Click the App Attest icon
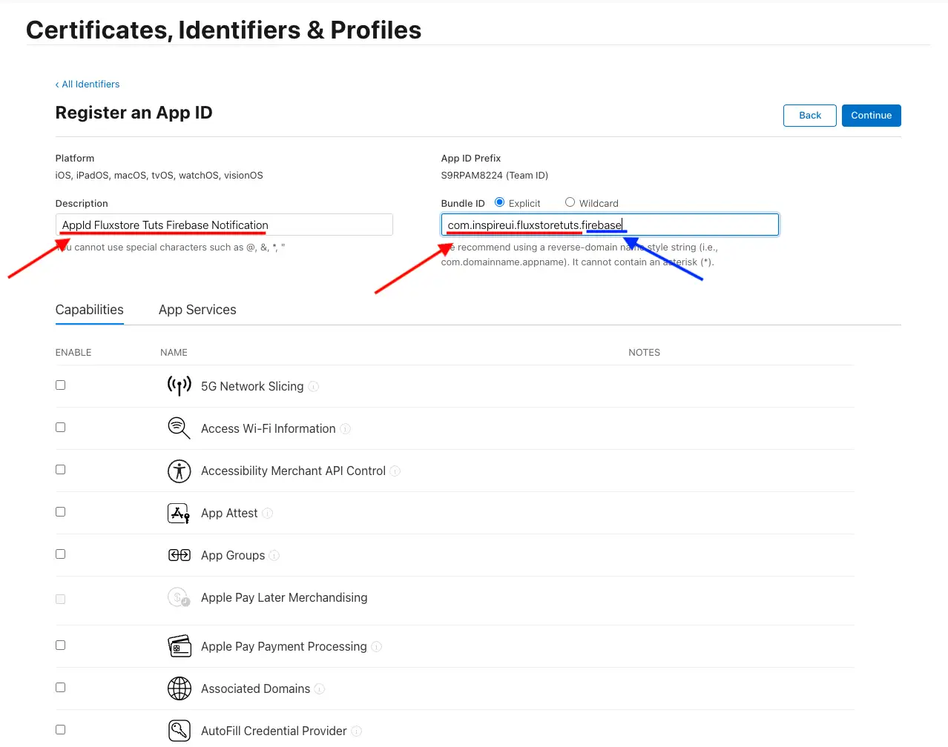 pos(179,513)
